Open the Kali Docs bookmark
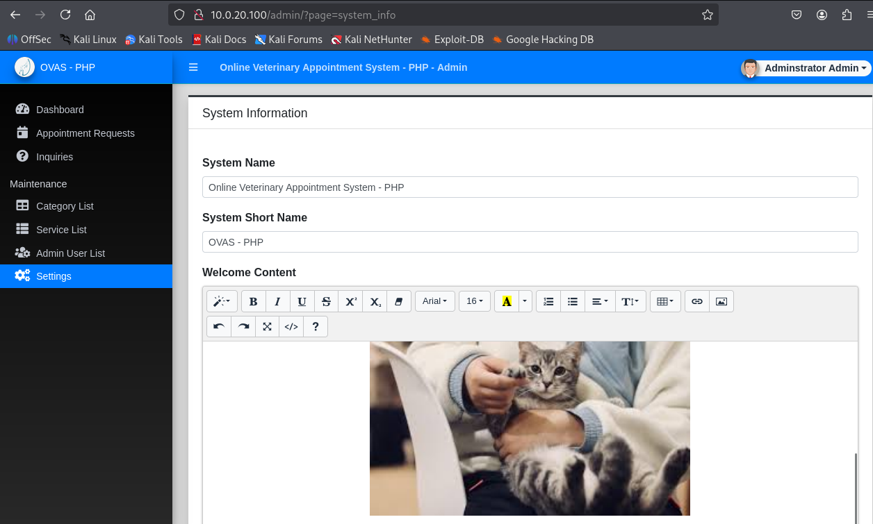 point(219,40)
